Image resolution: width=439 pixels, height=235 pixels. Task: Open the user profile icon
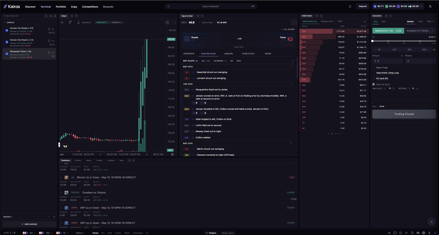430,6
